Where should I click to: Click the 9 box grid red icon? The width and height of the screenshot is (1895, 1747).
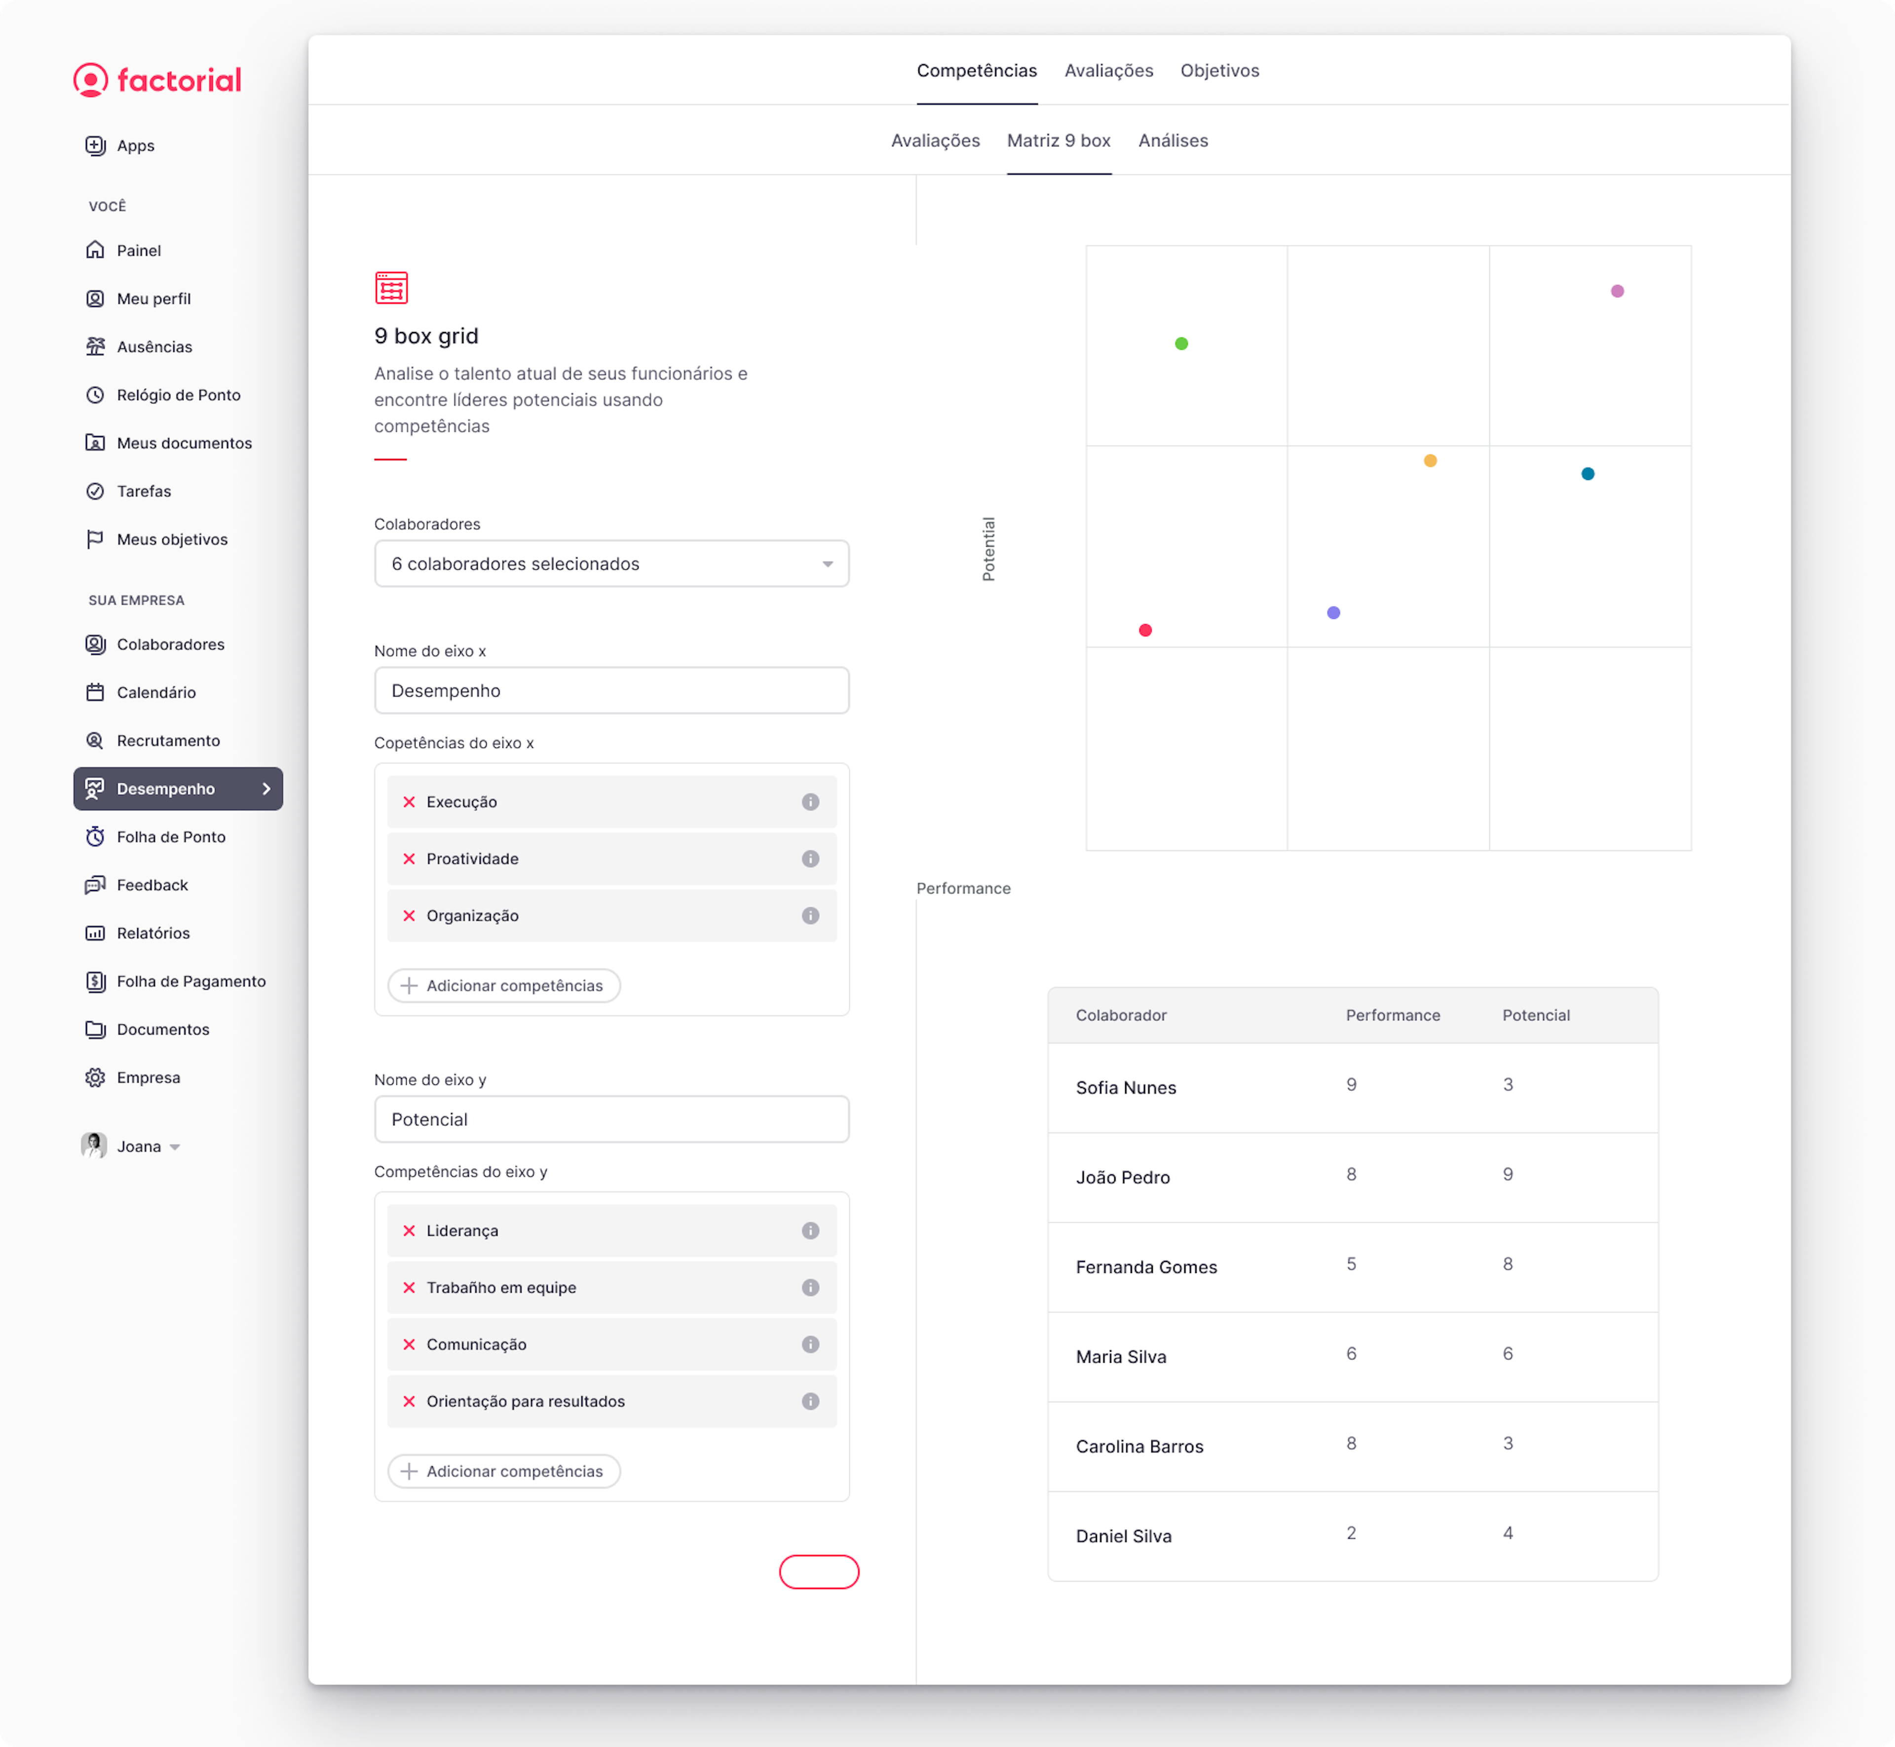(x=391, y=288)
